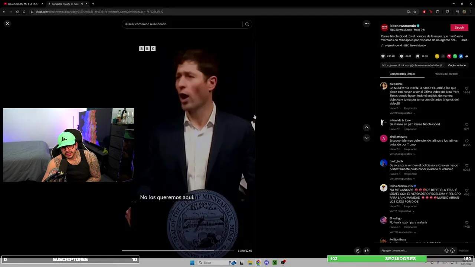Close the TikTok video viewer
This screenshot has height=267, width=475.
[7, 24]
